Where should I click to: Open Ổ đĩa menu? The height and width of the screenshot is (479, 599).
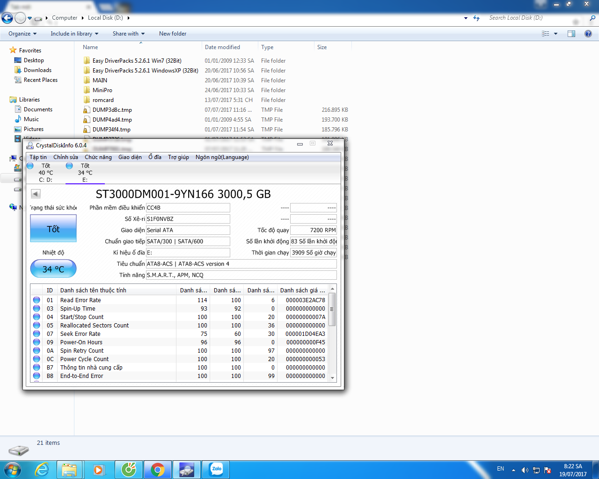pos(155,157)
